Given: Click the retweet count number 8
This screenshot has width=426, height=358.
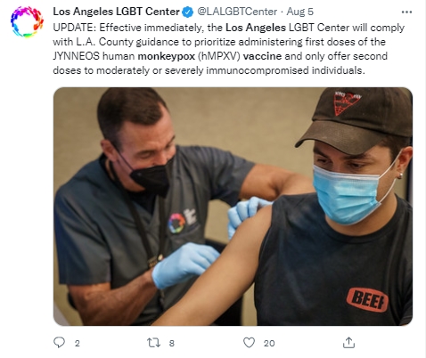Looking at the screenshot, I should click(x=172, y=344).
